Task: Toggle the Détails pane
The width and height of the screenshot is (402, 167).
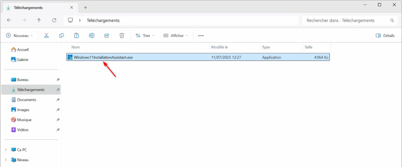Action: 385,36
